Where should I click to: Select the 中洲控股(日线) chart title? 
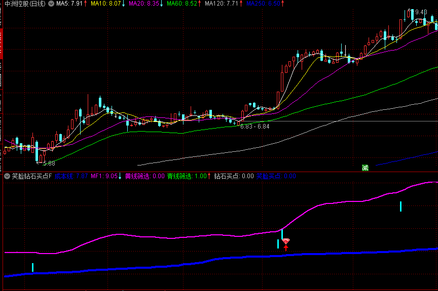click(25, 4)
